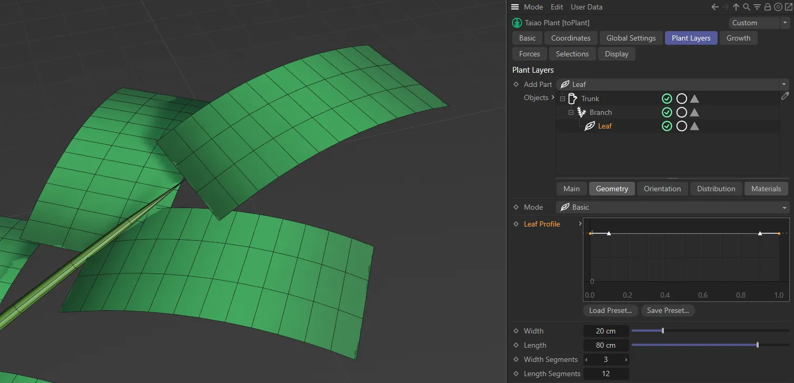Open the Add Part Leaf dropdown
This screenshot has height=383, width=794.
pyautogui.click(x=783, y=84)
